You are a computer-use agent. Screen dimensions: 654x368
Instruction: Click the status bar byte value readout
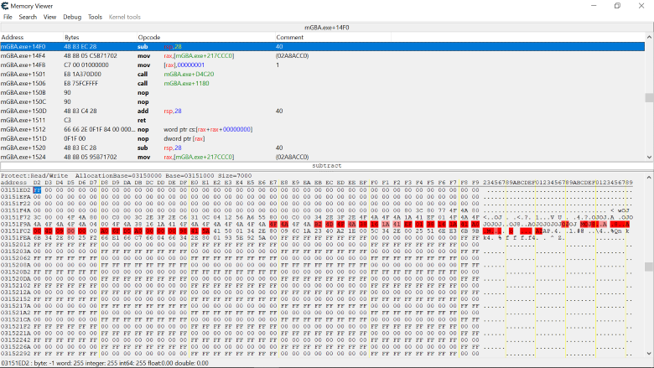click(105, 363)
